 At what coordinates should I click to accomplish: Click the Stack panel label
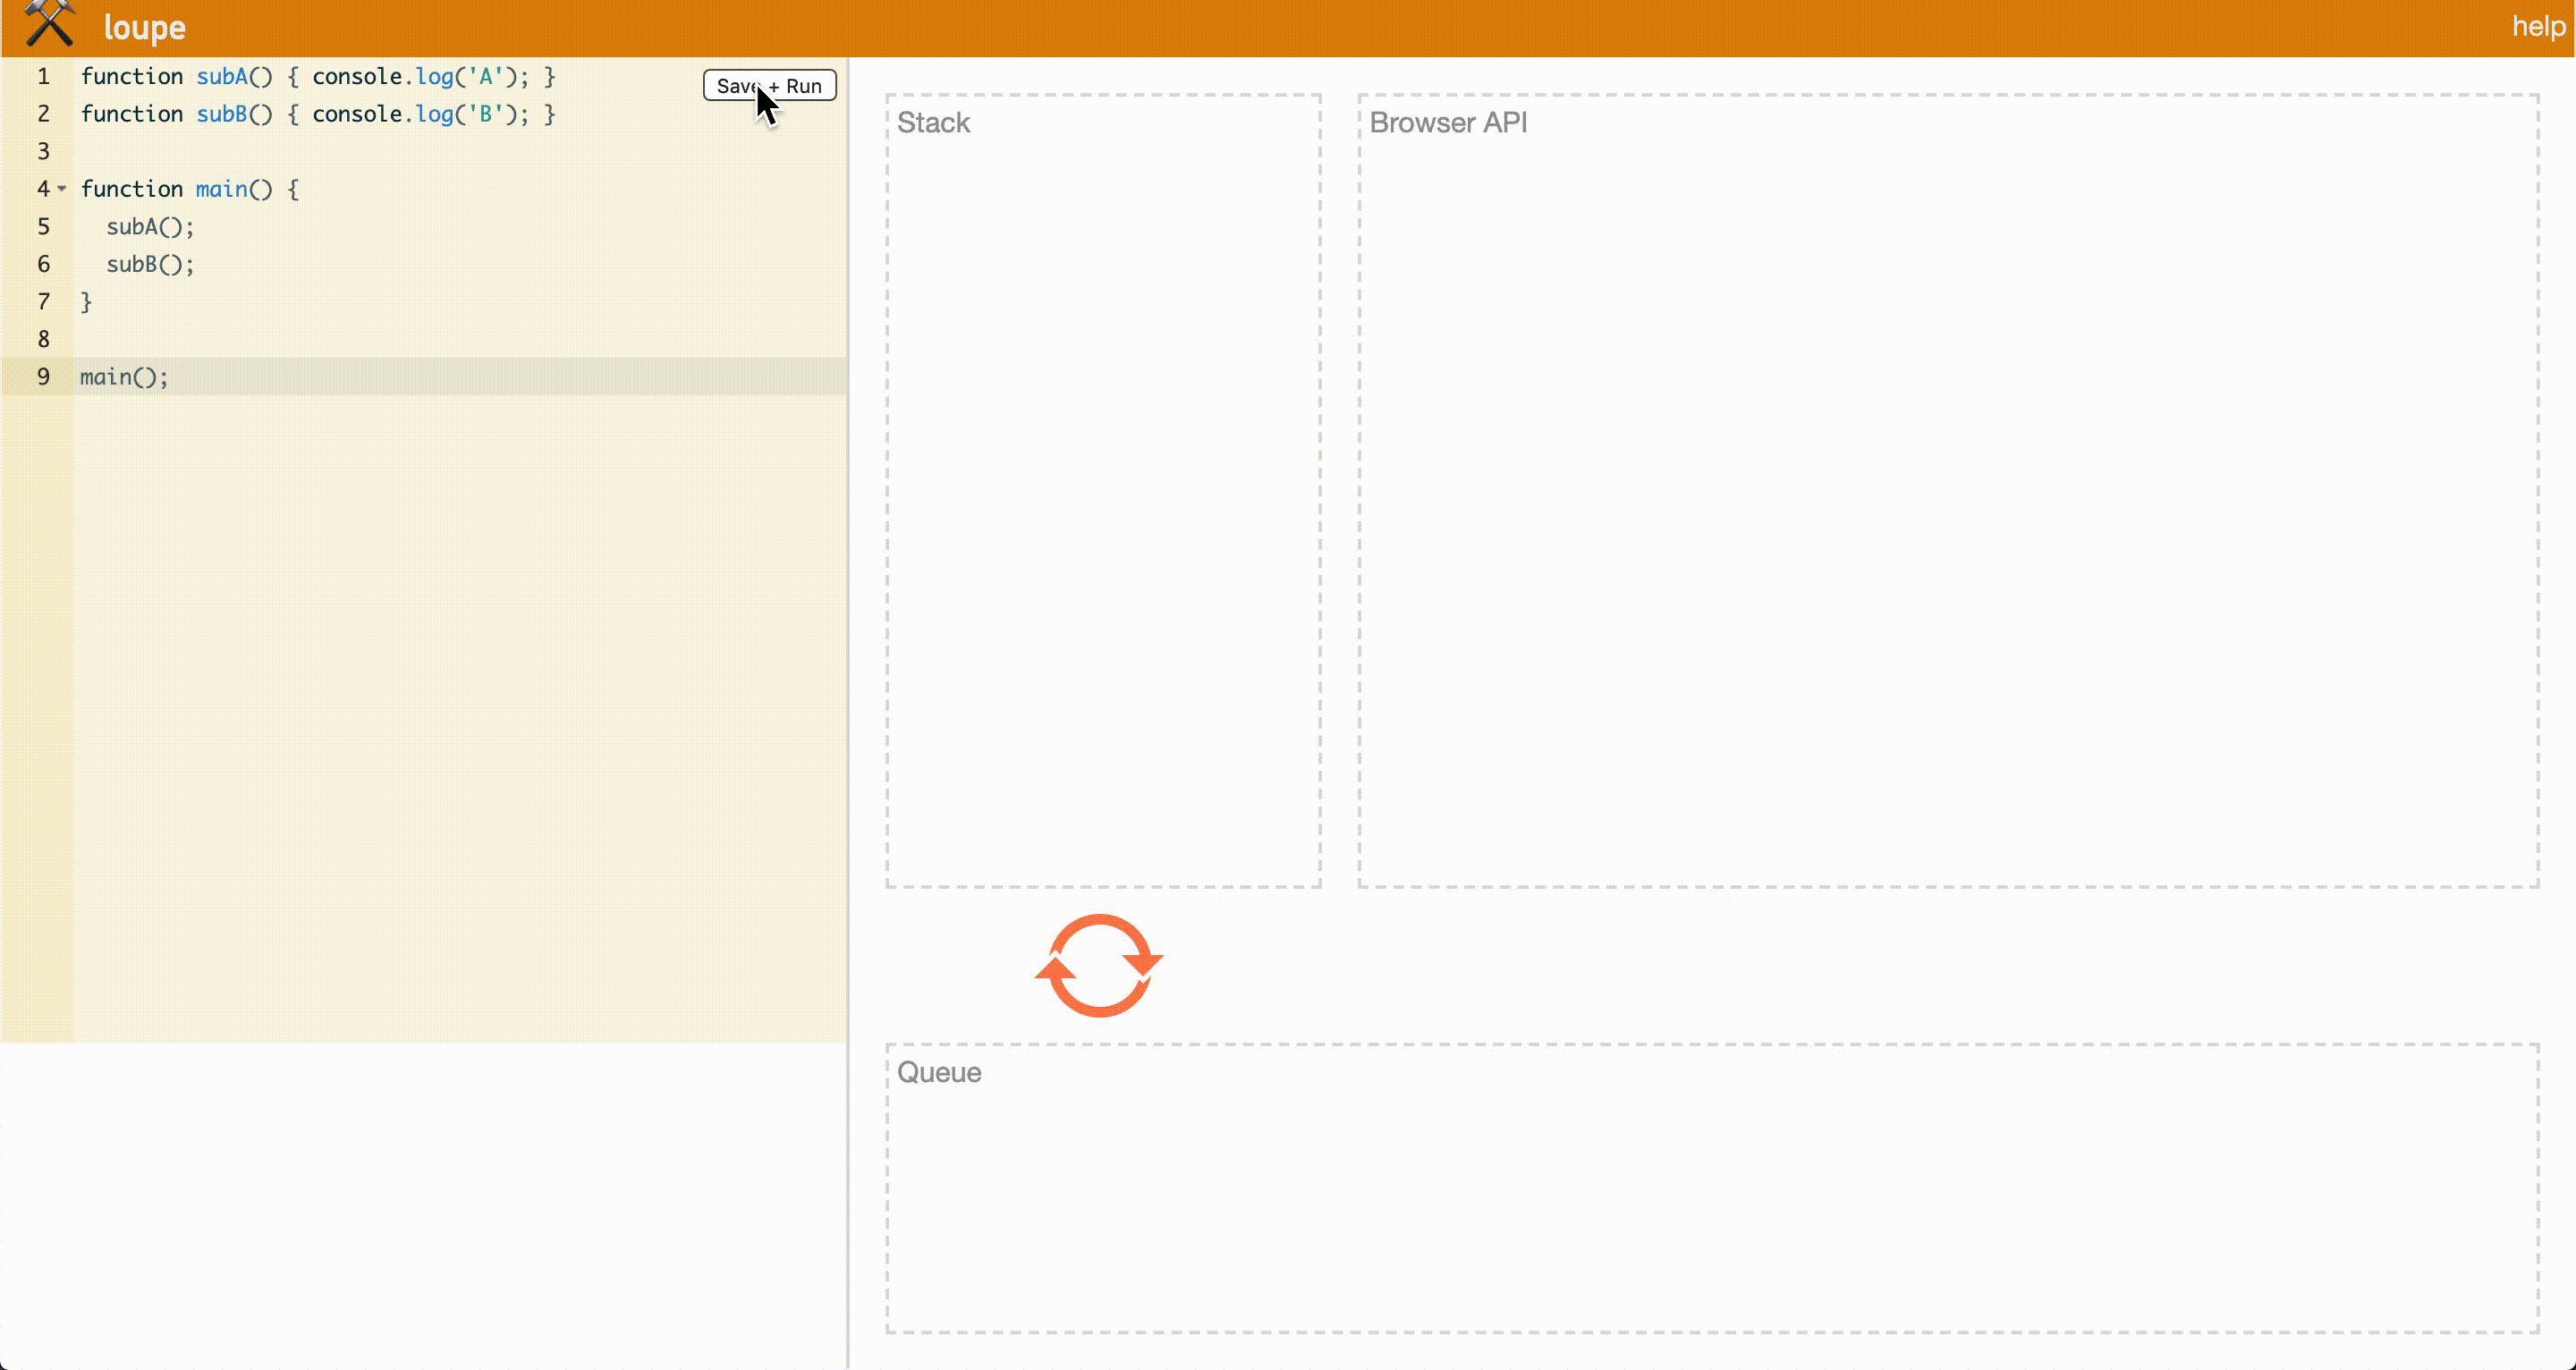click(933, 123)
